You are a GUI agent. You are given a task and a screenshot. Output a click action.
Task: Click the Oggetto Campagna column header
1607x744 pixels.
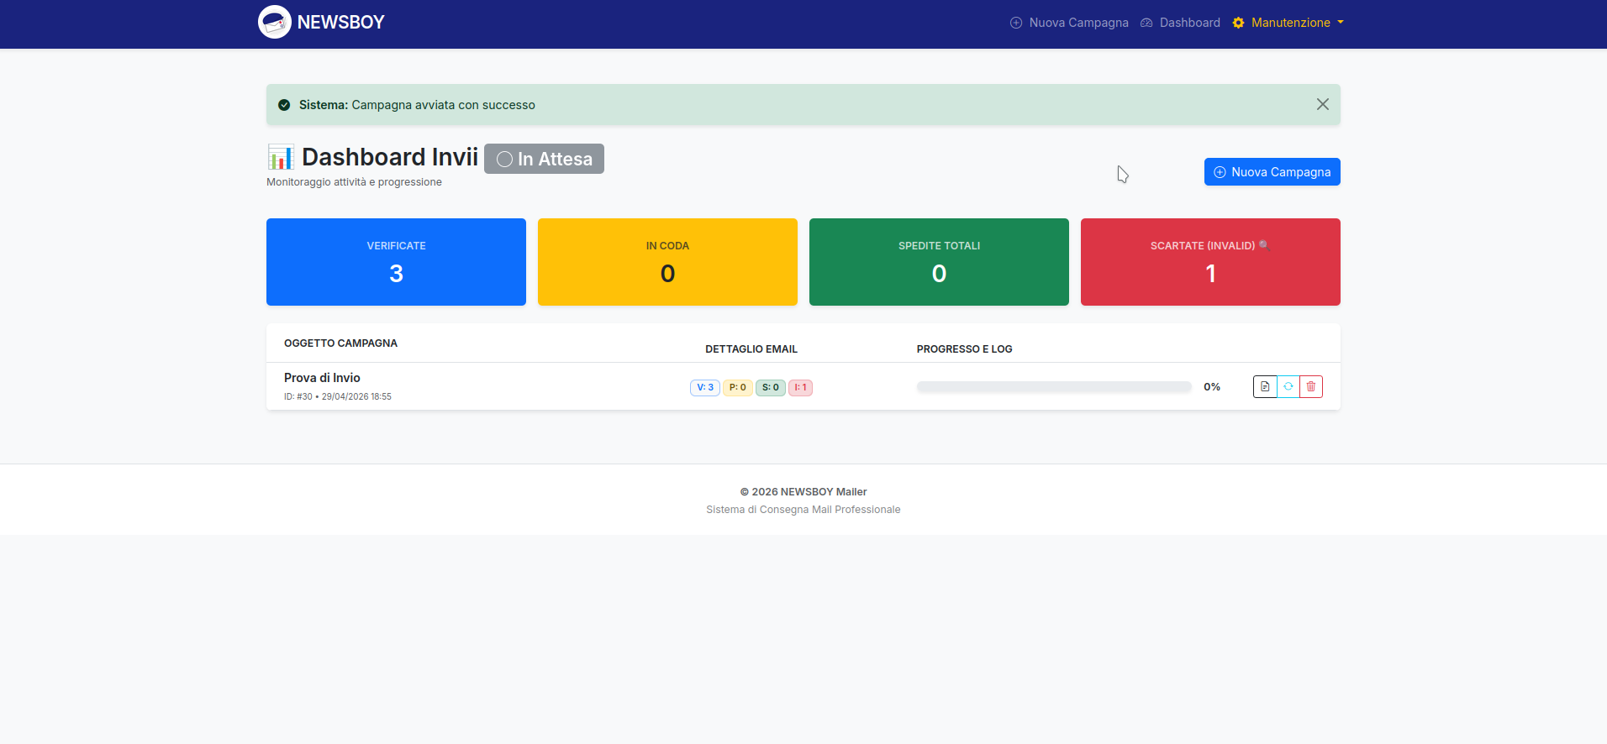pos(340,343)
